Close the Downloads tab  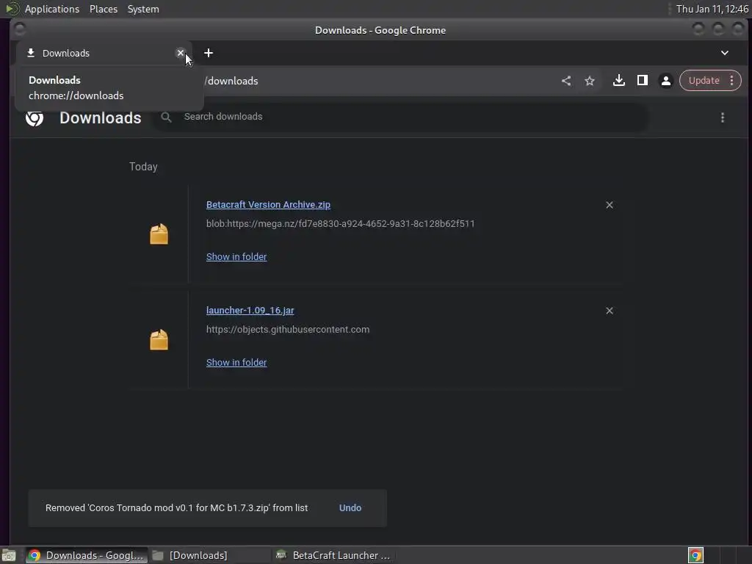coord(181,53)
